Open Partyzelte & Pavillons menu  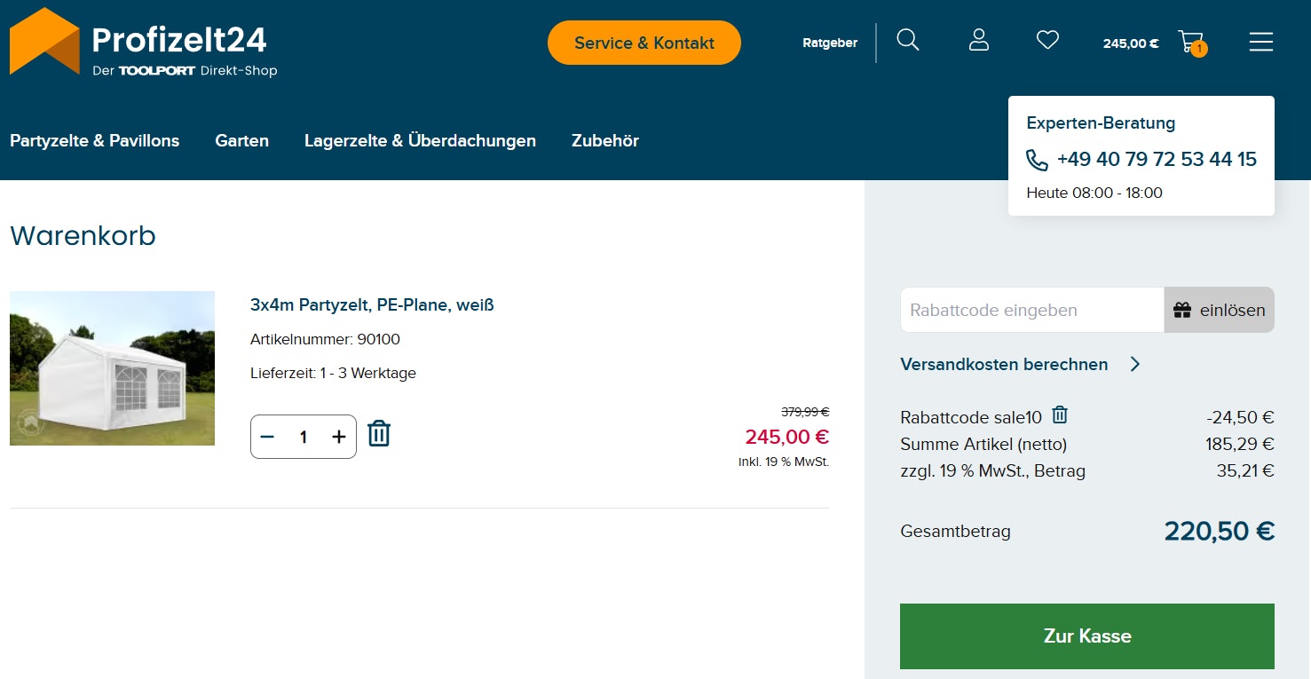[x=94, y=140]
